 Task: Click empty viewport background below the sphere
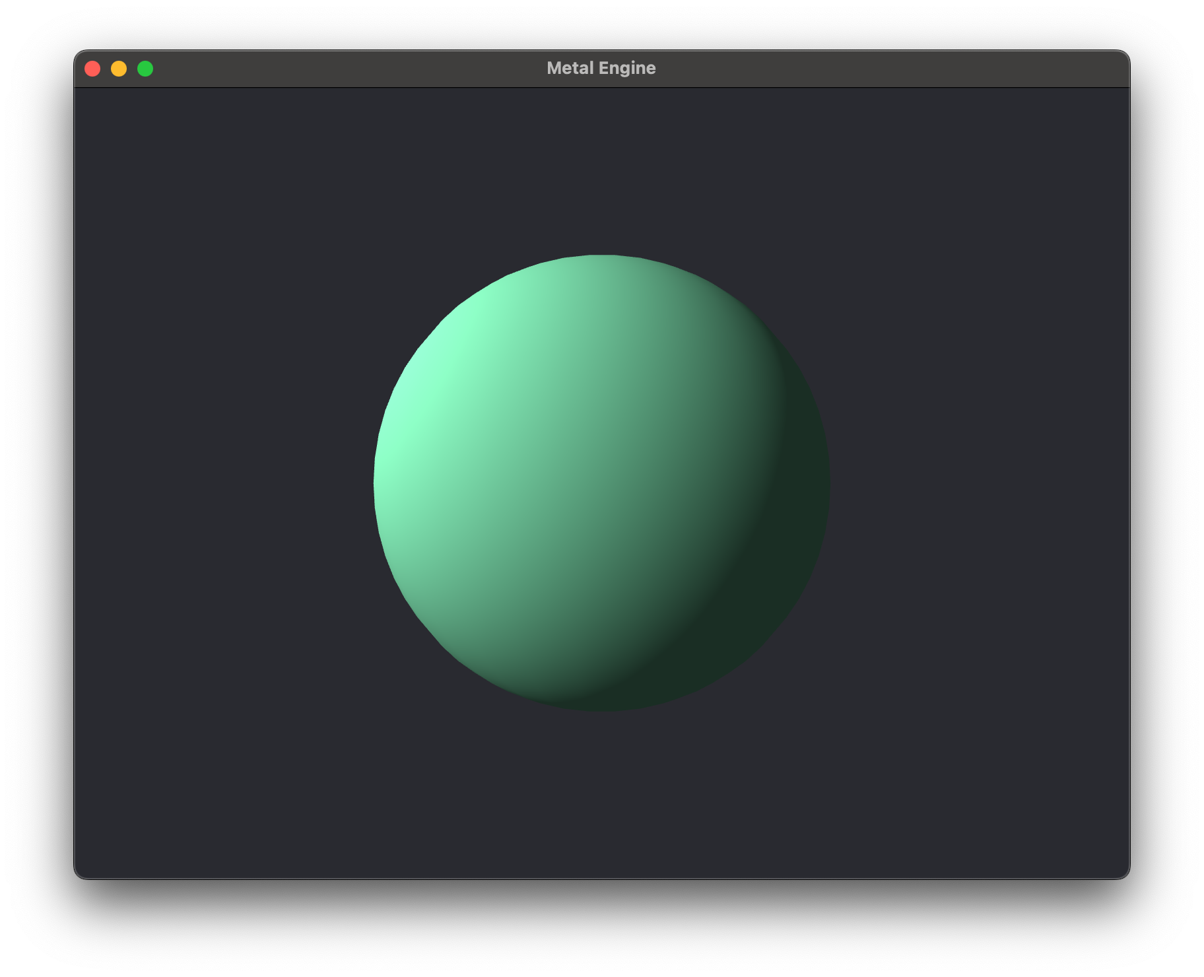[601, 792]
